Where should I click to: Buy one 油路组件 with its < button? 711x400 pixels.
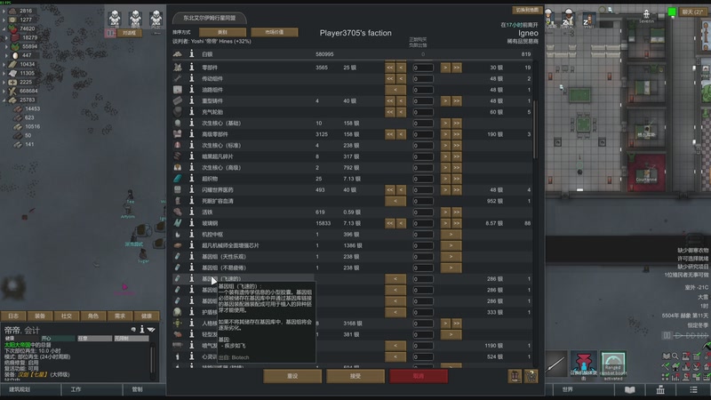(395, 90)
